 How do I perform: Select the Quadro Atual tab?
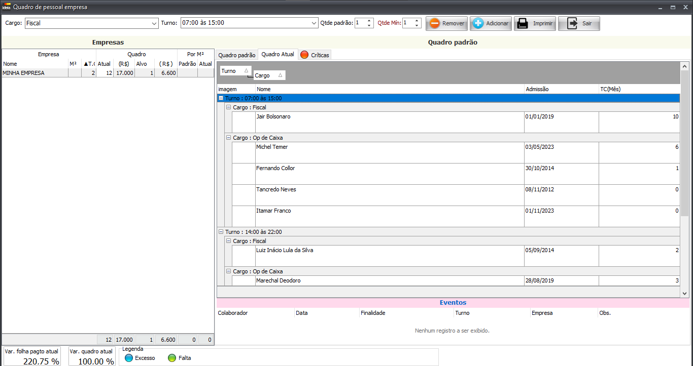(278, 54)
